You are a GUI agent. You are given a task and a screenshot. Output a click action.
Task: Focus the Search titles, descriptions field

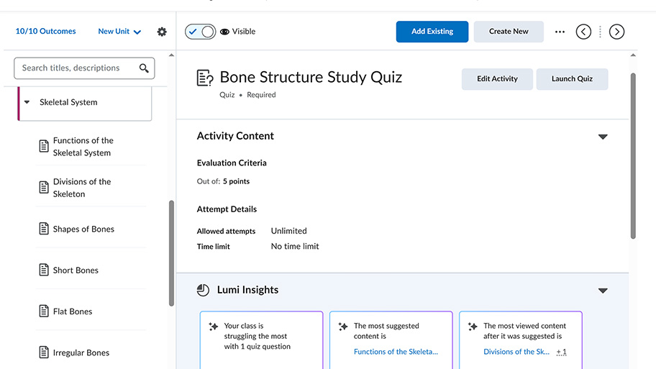tap(84, 68)
